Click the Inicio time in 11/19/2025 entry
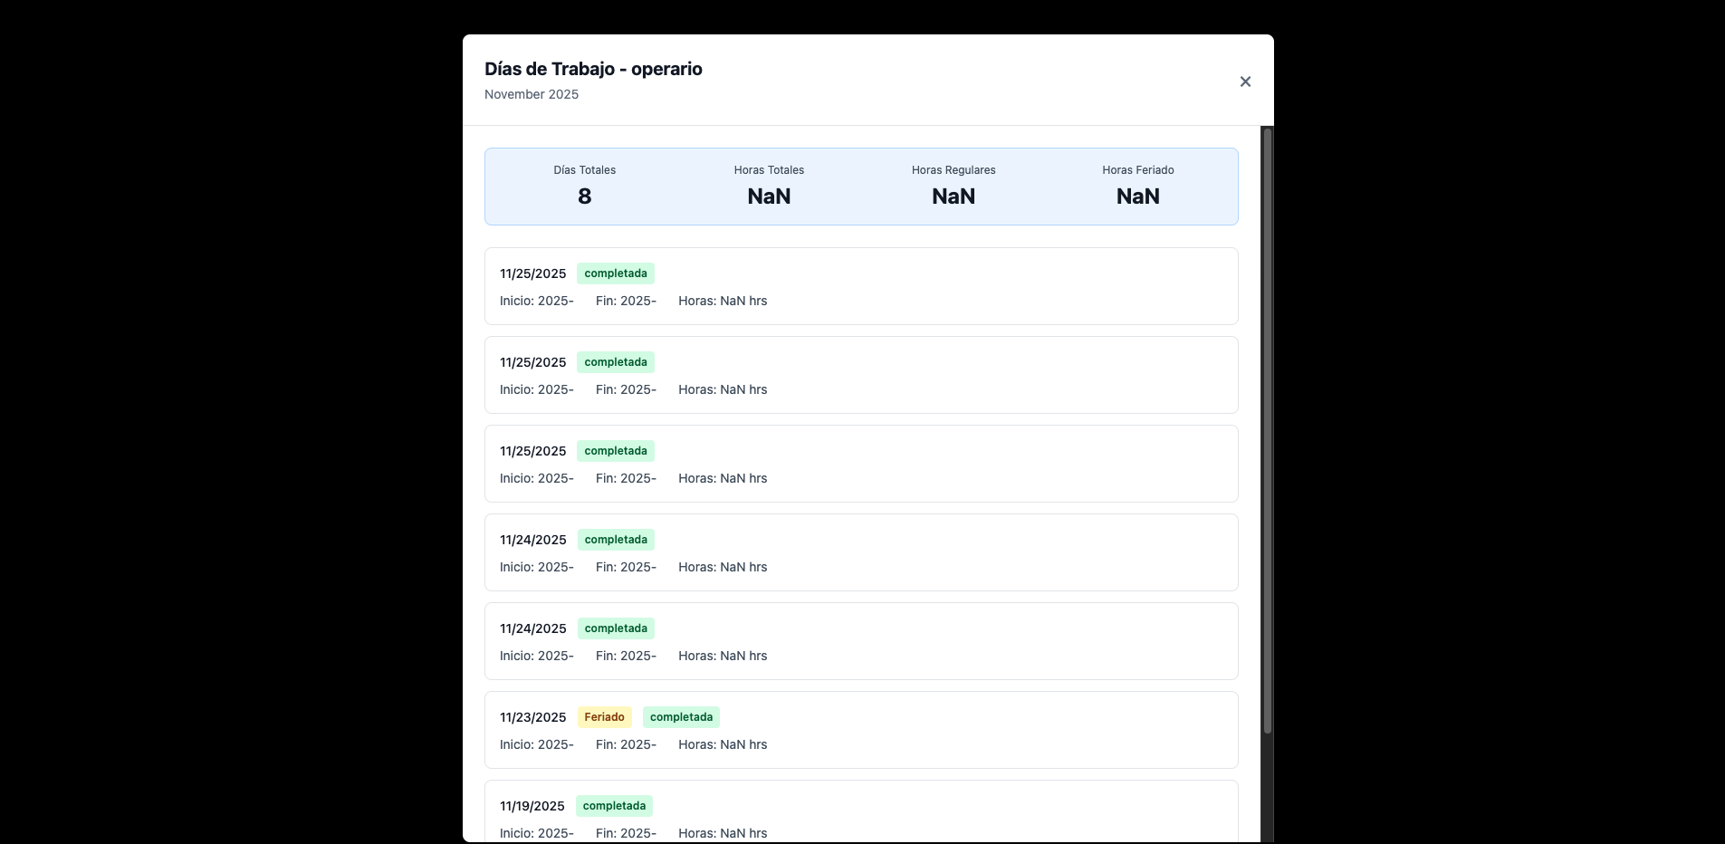The width and height of the screenshot is (1725, 844). click(536, 832)
